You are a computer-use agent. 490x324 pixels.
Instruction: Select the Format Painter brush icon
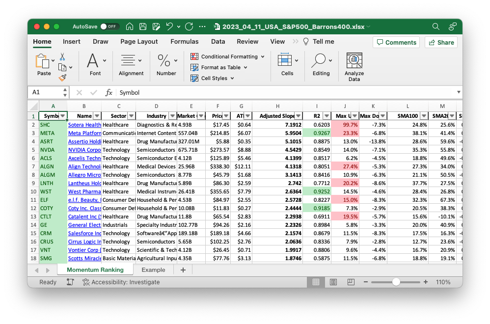(x=62, y=78)
